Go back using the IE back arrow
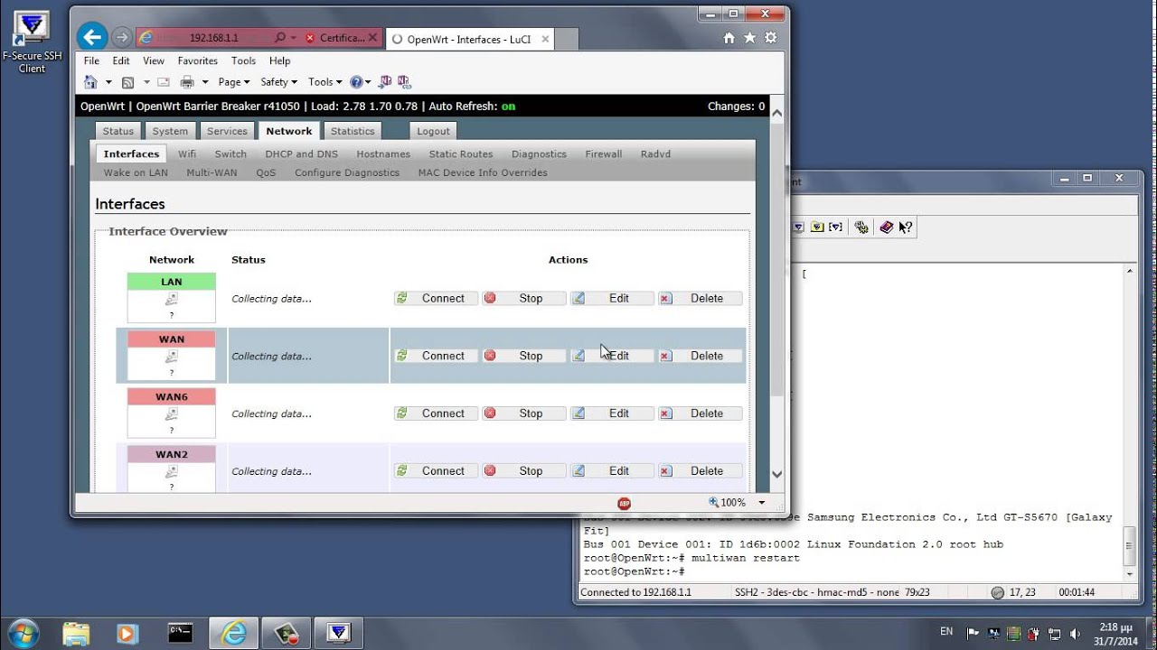1157x650 pixels. pyautogui.click(x=92, y=37)
